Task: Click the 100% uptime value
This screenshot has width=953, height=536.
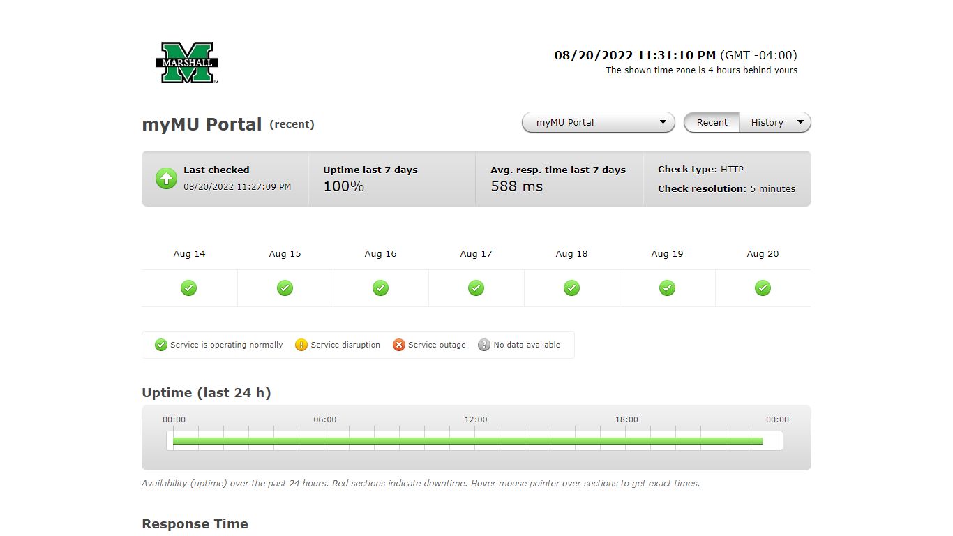Action: tap(343, 186)
